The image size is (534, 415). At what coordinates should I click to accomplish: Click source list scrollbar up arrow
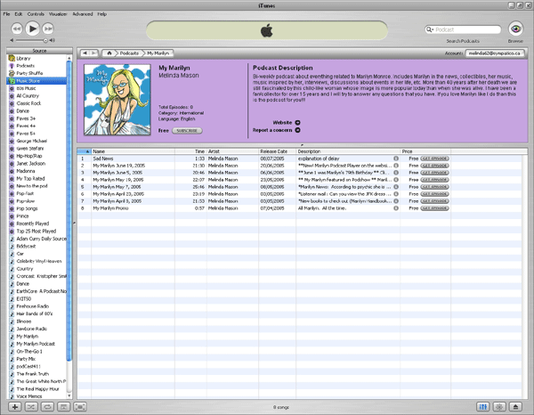pyautogui.click(x=69, y=58)
